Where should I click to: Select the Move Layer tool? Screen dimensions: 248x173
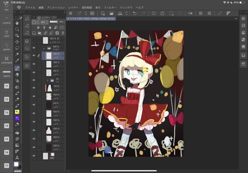(x=17, y=42)
